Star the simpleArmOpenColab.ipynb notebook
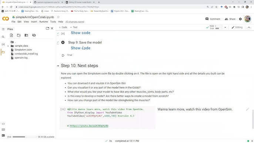This screenshot has width=254, height=143. pyautogui.click(x=59, y=17)
